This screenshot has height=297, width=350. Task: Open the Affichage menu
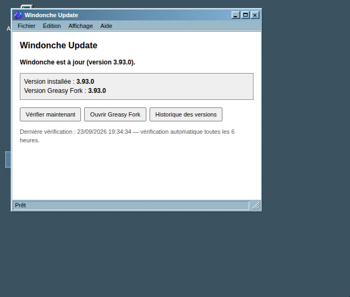pyautogui.click(x=80, y=26)
